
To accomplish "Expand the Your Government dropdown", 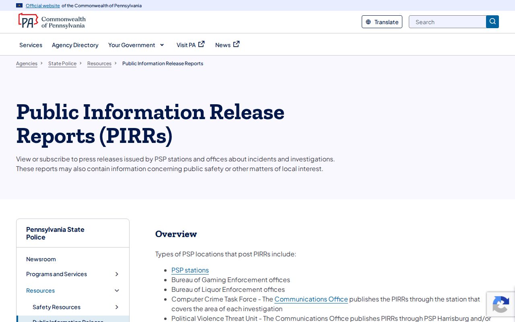I will (x=162, y=45).
